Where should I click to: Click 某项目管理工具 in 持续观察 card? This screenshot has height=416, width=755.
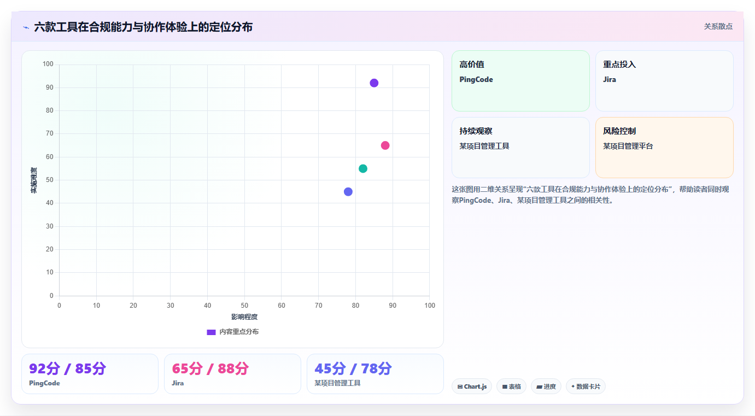[x=484, y=146]
